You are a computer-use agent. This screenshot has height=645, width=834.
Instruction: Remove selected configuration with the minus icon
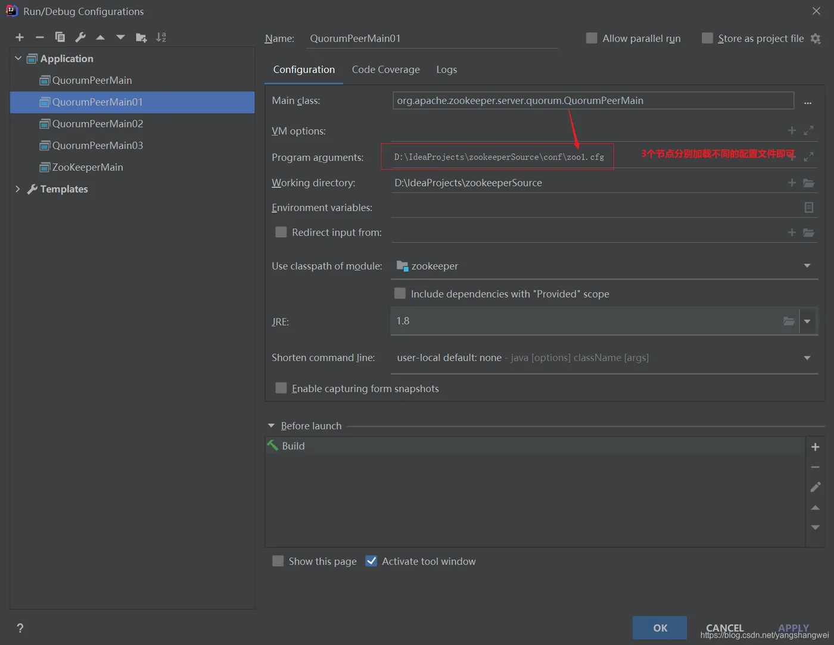39,37
